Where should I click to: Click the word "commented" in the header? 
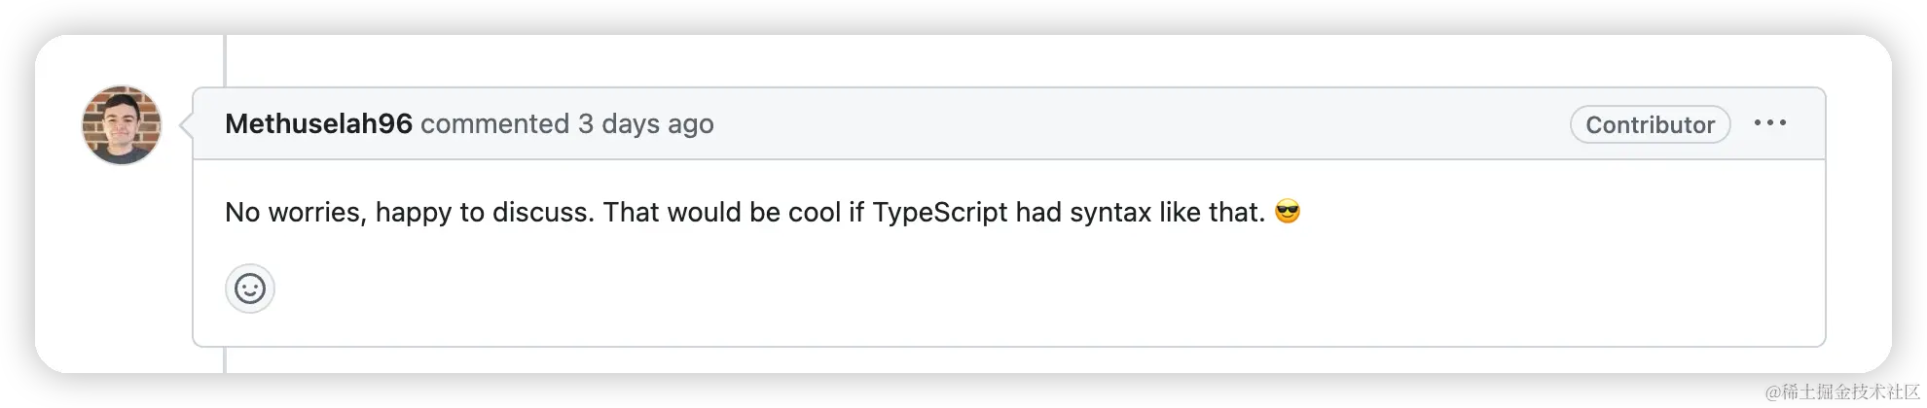494,124
